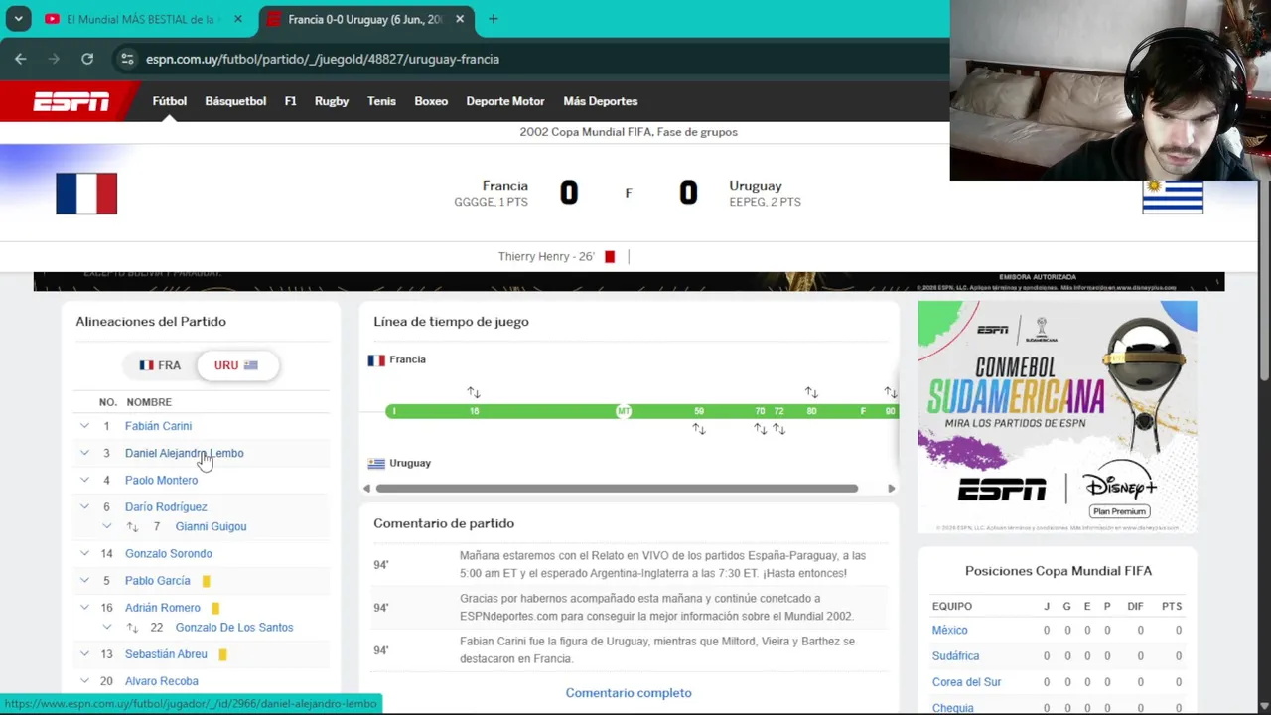This screenshot has height=715, width=1271.
Task: Close the YouTube Mundial tab
Action: [238, 19]
